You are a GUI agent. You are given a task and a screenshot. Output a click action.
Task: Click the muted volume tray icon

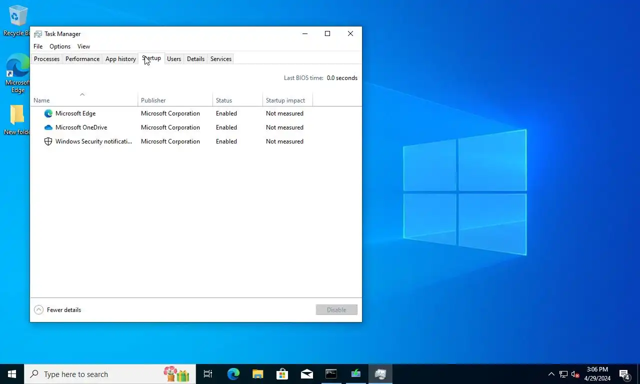pos(575,374)
